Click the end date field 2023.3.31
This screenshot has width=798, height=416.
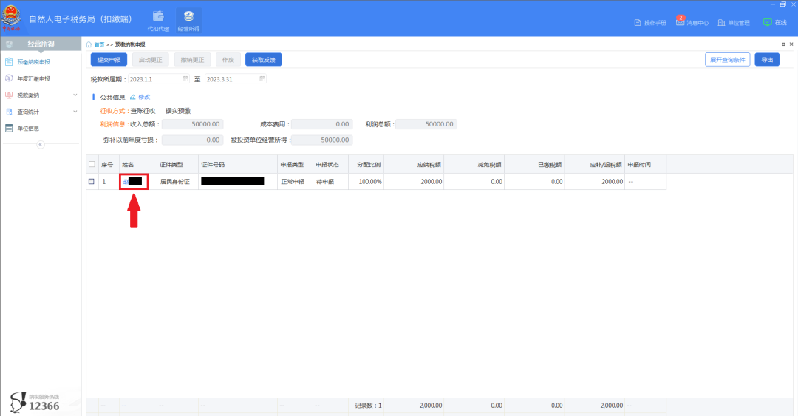(x=236, y=79)
